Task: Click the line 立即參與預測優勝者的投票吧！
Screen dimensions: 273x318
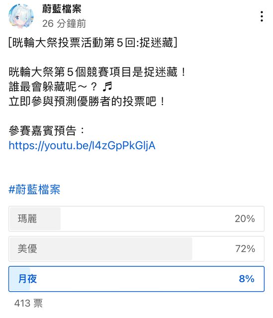Action: point(88,101)
